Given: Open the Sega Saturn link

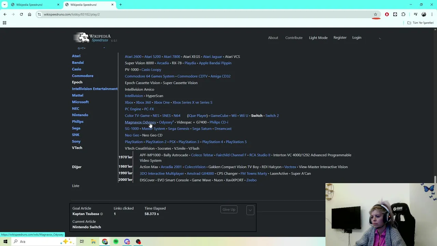Looking at the screenshot, I should point(202,128).
